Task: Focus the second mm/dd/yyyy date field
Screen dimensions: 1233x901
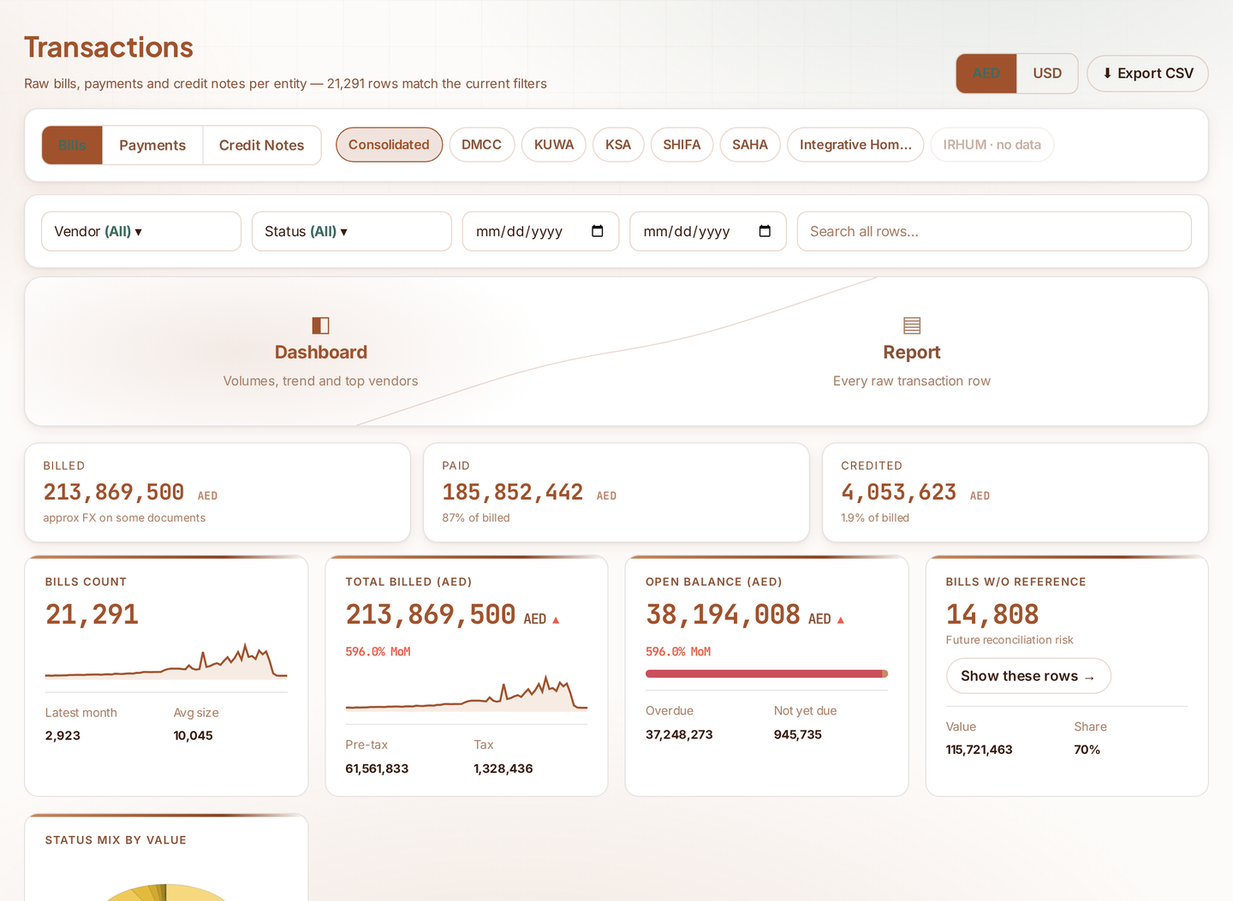Action: (x=707, y=231)
